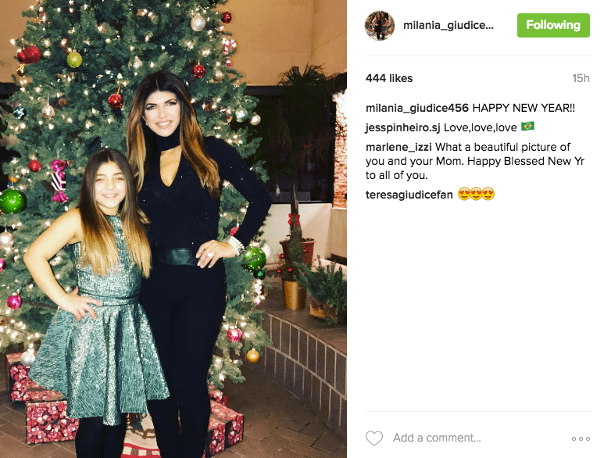604x458 pixels.
Task: Focus the Add a comment field
Action: click(437, 438)
